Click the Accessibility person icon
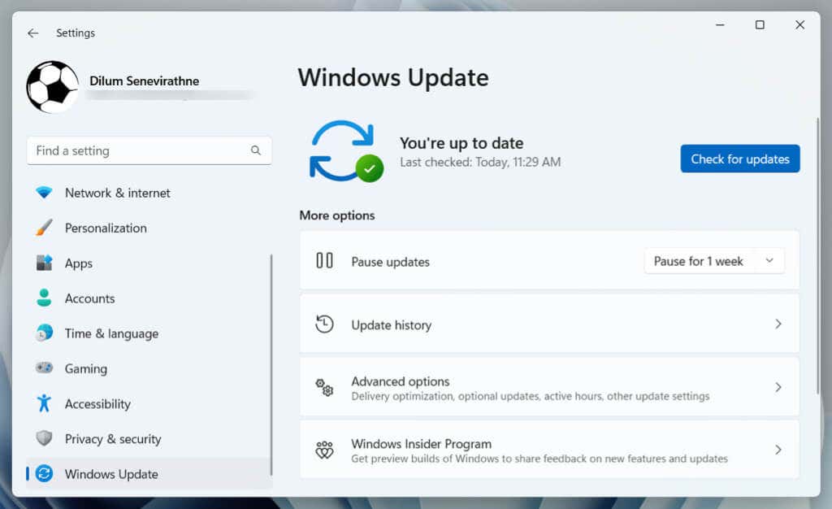 click(x=44, y=403)
